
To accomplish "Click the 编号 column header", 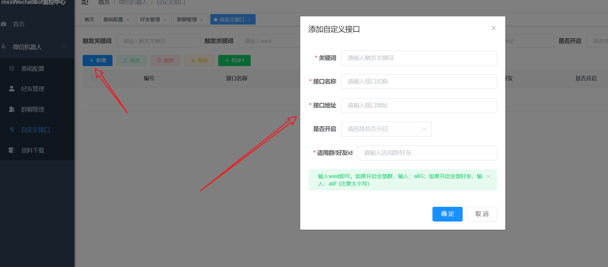I will pyautogui.click(x=149, y=78).
